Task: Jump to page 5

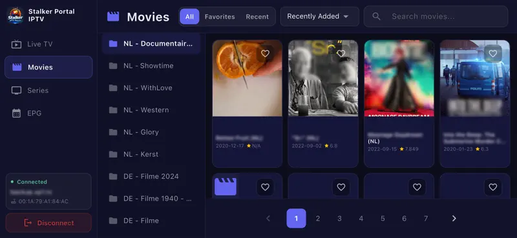Action: click(383, 218)
